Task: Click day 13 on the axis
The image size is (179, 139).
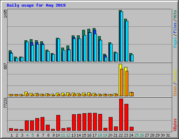Action: 73,135
